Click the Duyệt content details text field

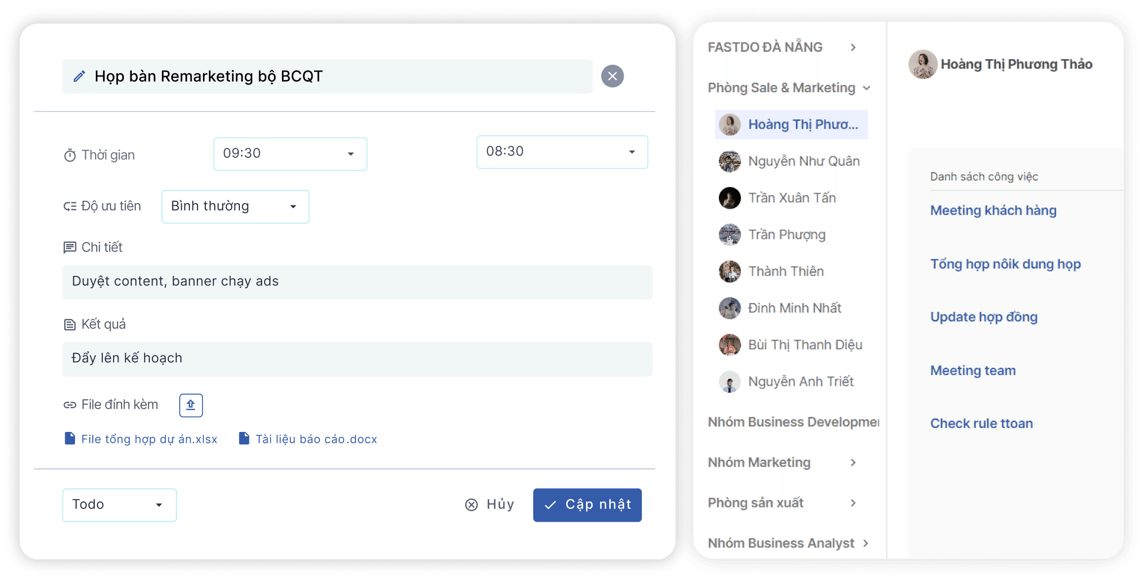pos(357,282)
